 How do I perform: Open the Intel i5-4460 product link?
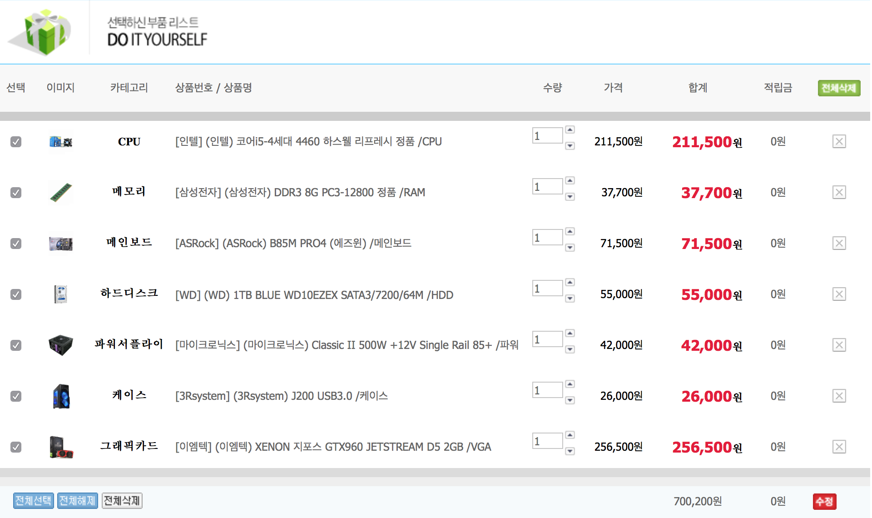[308, 142]
